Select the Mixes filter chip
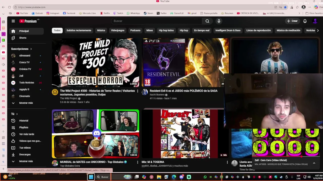 tap(150, 30)
